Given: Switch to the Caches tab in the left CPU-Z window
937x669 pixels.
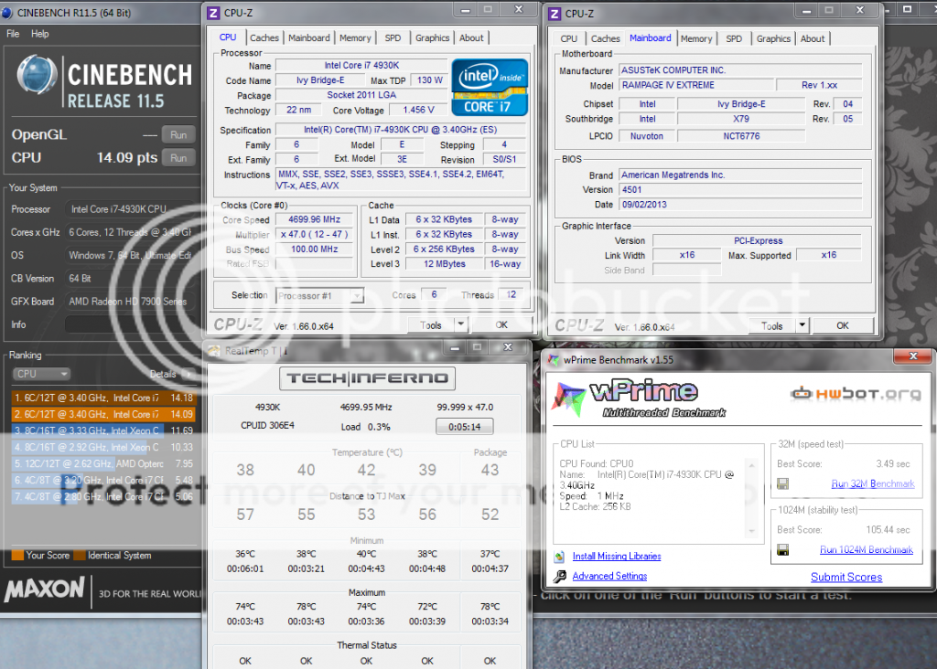Looking at the screenshot, I should coord(264,38).
